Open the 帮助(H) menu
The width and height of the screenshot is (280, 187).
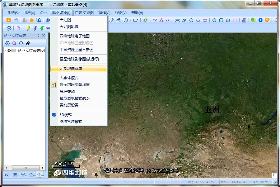137,13
